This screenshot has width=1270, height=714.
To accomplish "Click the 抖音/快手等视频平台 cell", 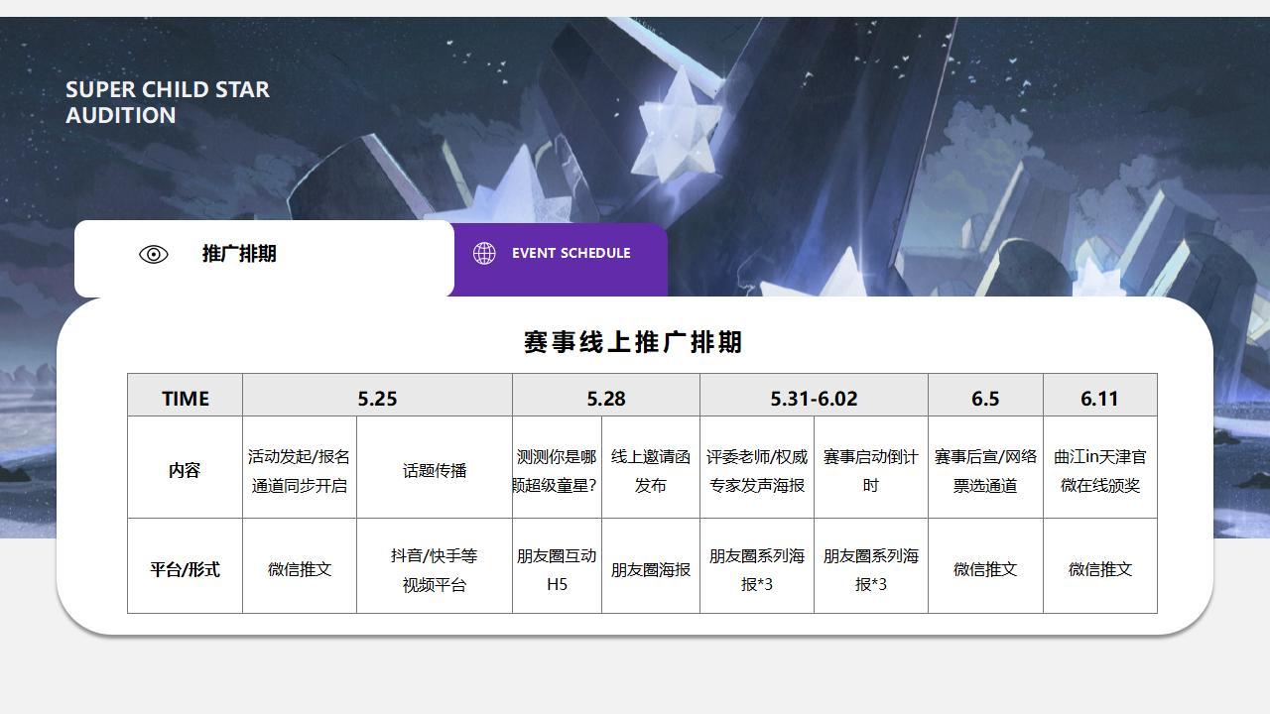I will click(x=435, y=566).
